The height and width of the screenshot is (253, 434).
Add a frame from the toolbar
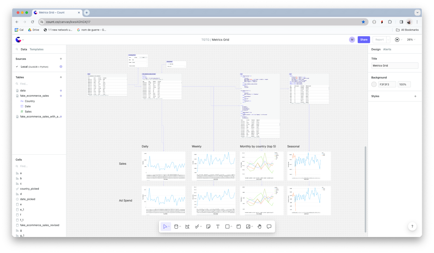239,227
